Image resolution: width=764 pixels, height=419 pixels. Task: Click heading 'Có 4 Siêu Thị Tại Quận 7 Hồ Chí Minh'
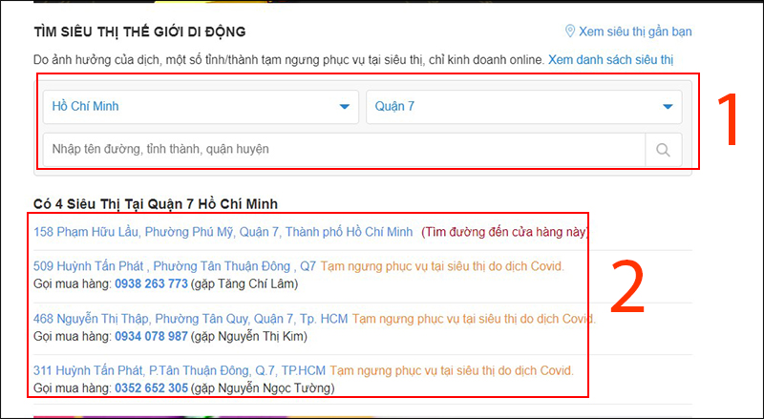(x=156, y=203)
